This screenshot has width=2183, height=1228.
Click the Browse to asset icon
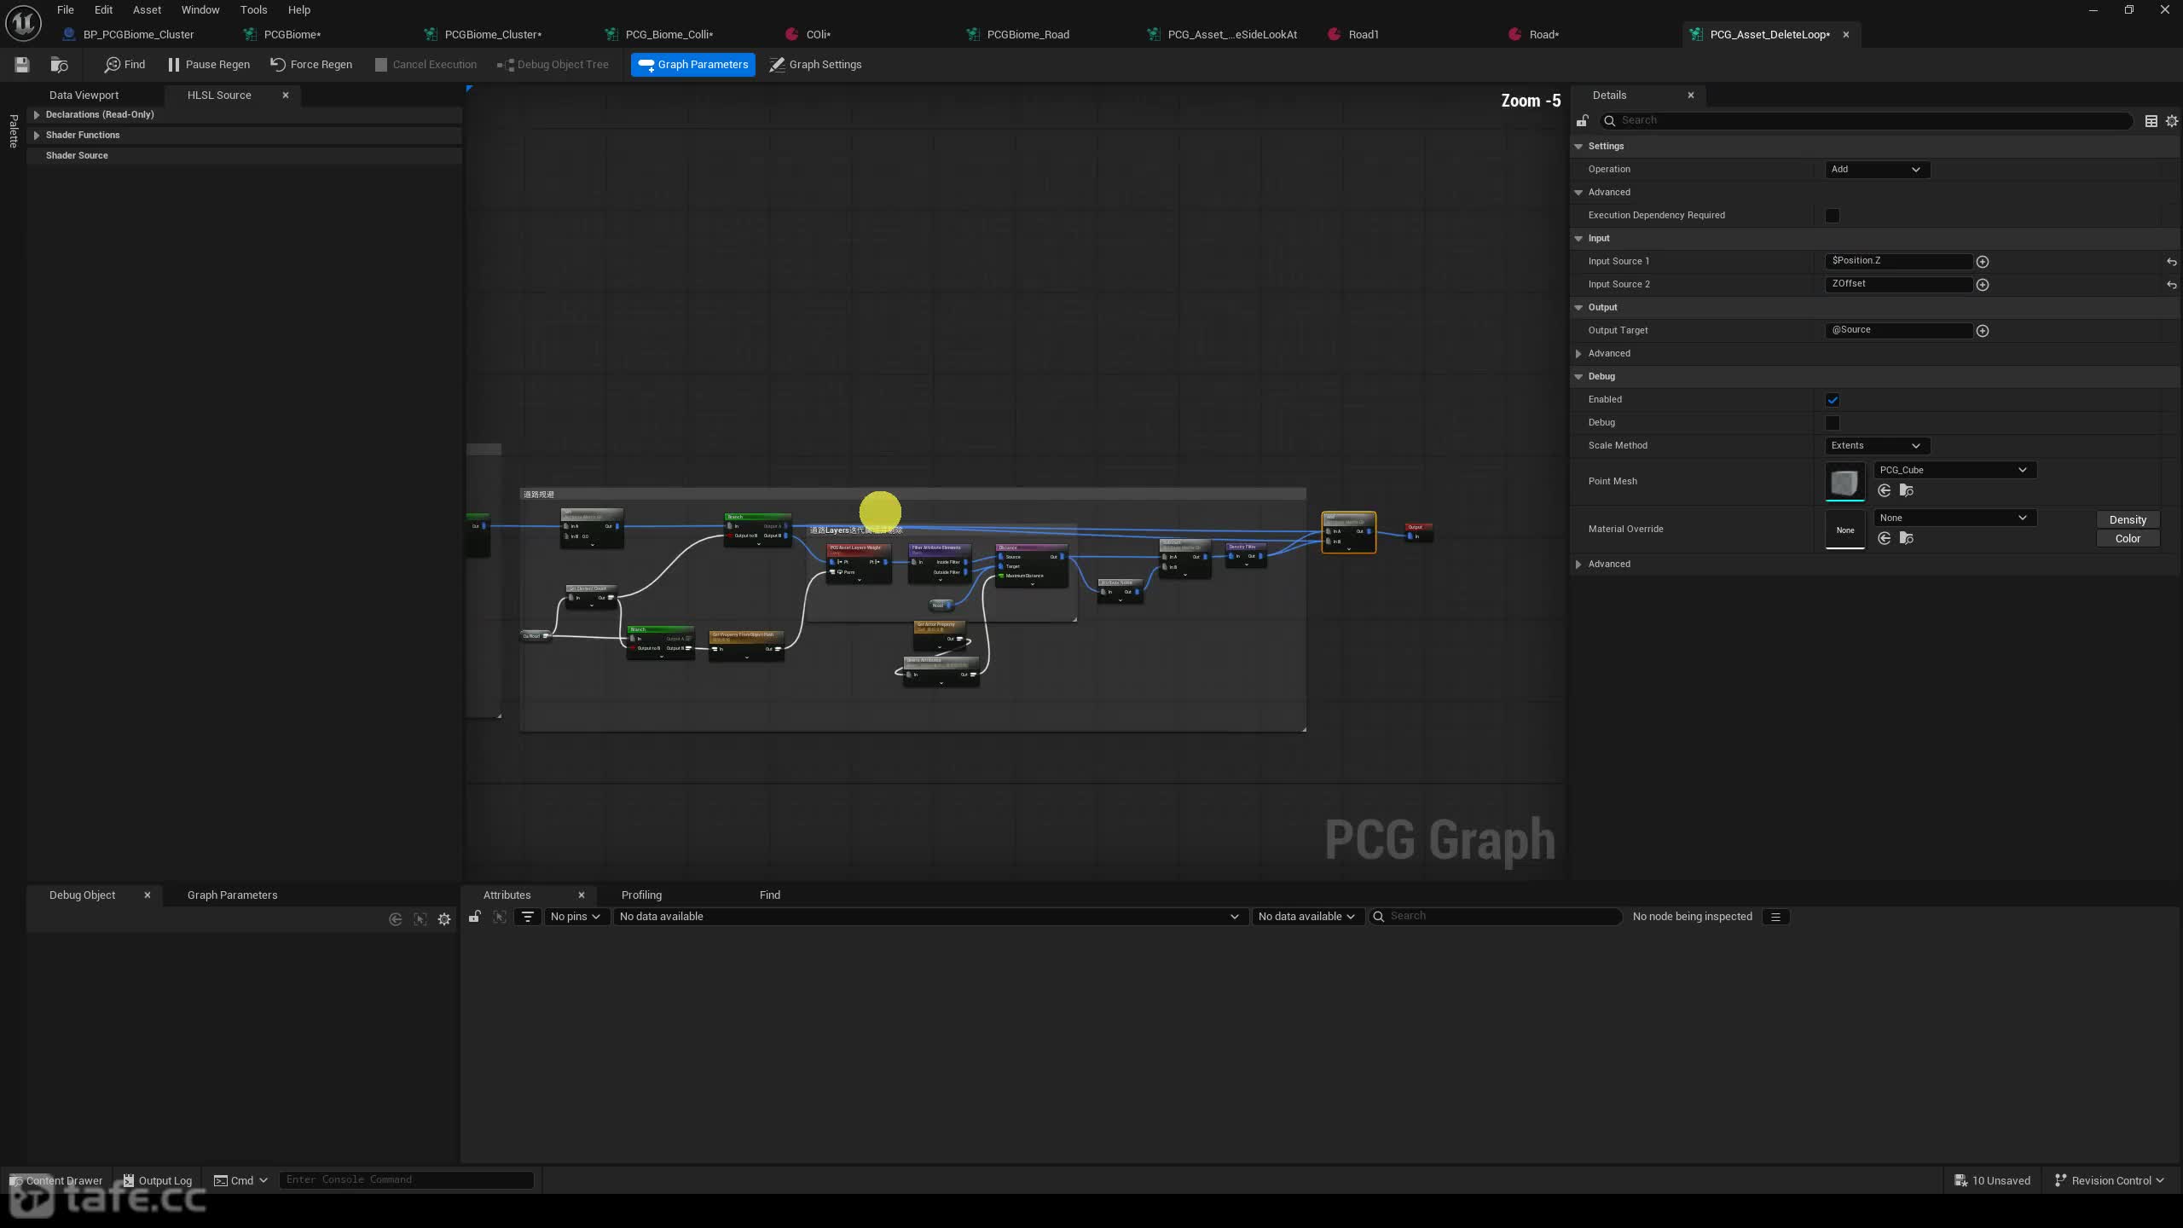coord(59,65)
